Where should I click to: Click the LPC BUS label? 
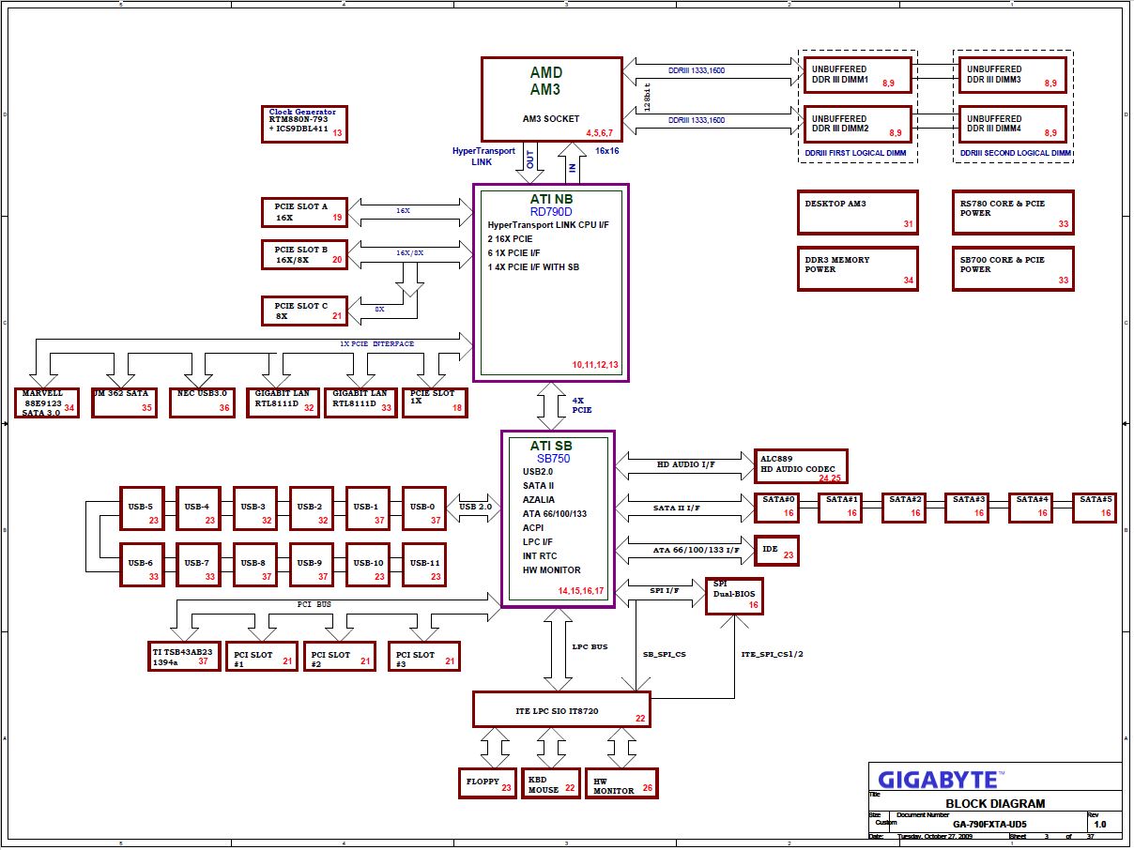pyautogui.click(x=590, y=646)
